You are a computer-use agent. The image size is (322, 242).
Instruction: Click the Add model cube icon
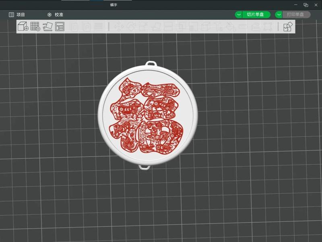pos(23,26)
